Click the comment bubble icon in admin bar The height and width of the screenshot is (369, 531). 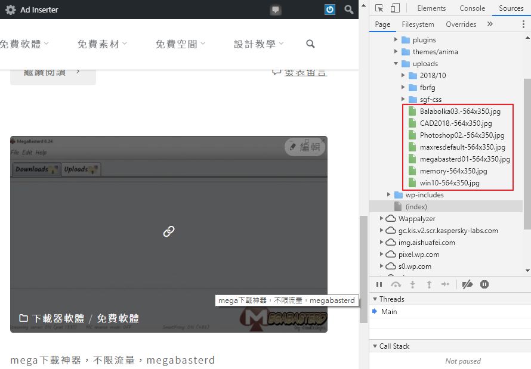(275, 10)
